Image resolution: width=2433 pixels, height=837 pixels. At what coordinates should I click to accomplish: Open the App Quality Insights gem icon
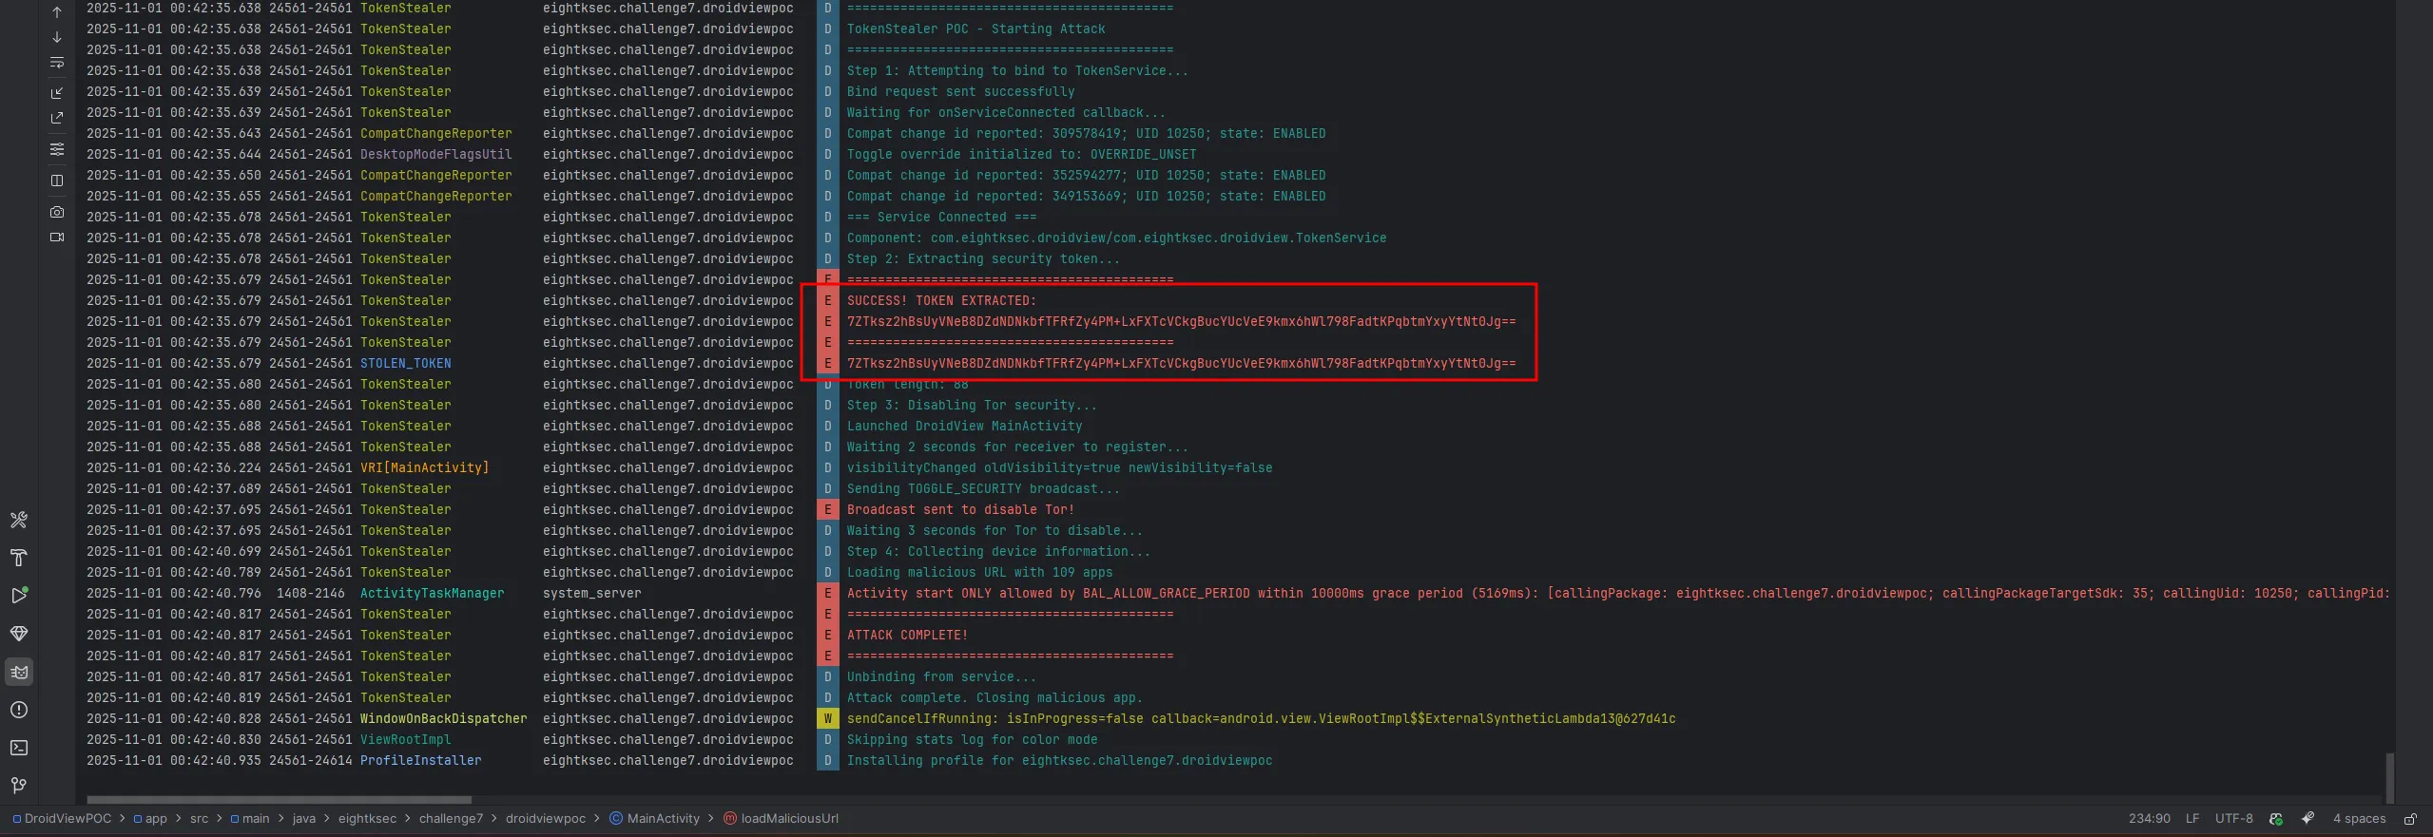coord(19,634)
